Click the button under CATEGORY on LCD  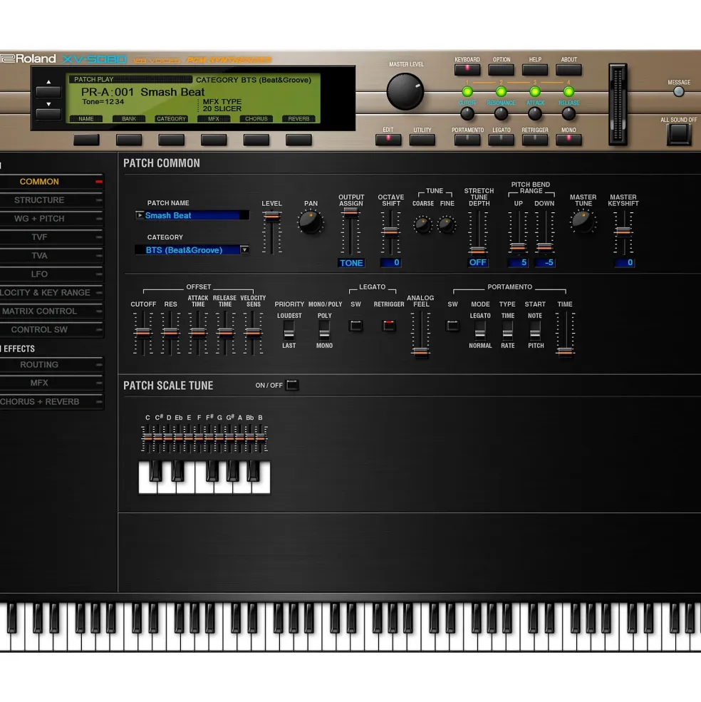pos(172,140)
